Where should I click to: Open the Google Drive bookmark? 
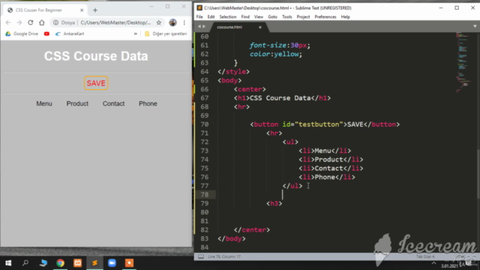point(22,34)
